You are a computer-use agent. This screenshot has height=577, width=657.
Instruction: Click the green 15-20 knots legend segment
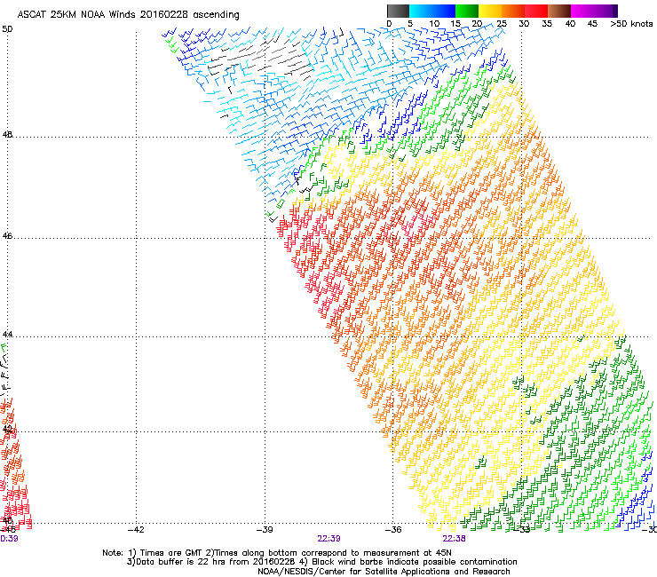tap(467, 11)
